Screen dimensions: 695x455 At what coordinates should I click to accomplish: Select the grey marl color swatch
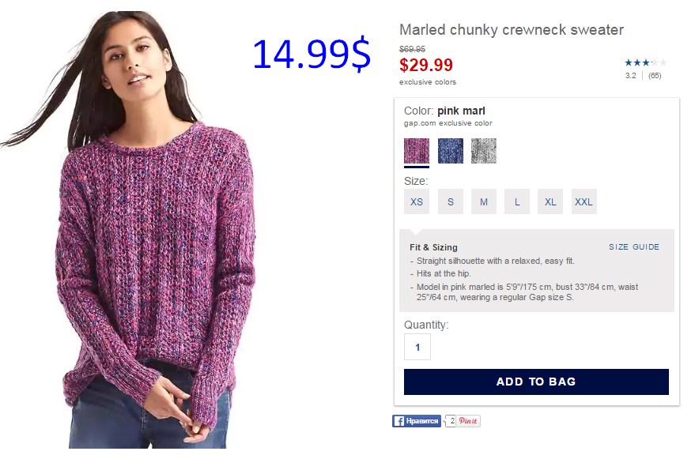(484, 151)
